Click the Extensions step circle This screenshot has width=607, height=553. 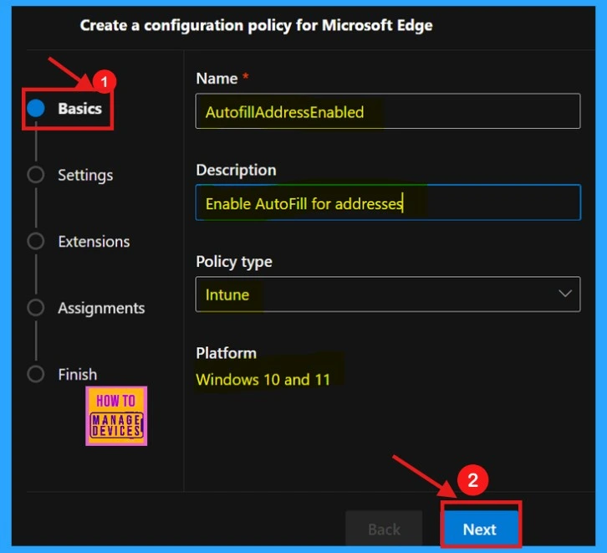[36, 241]
